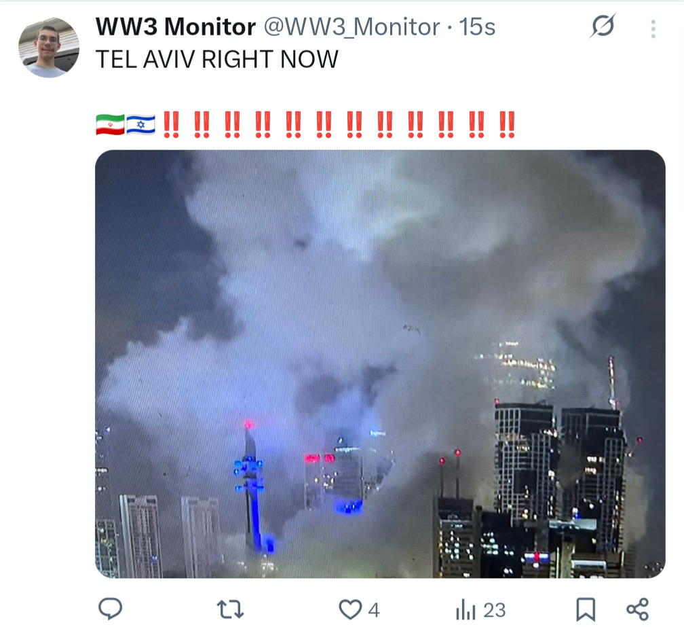Open the three-dot more options menu
Image resolution: width=684 pixels, height=627 pixels.
pyautogui.click(x=653, y=29)
